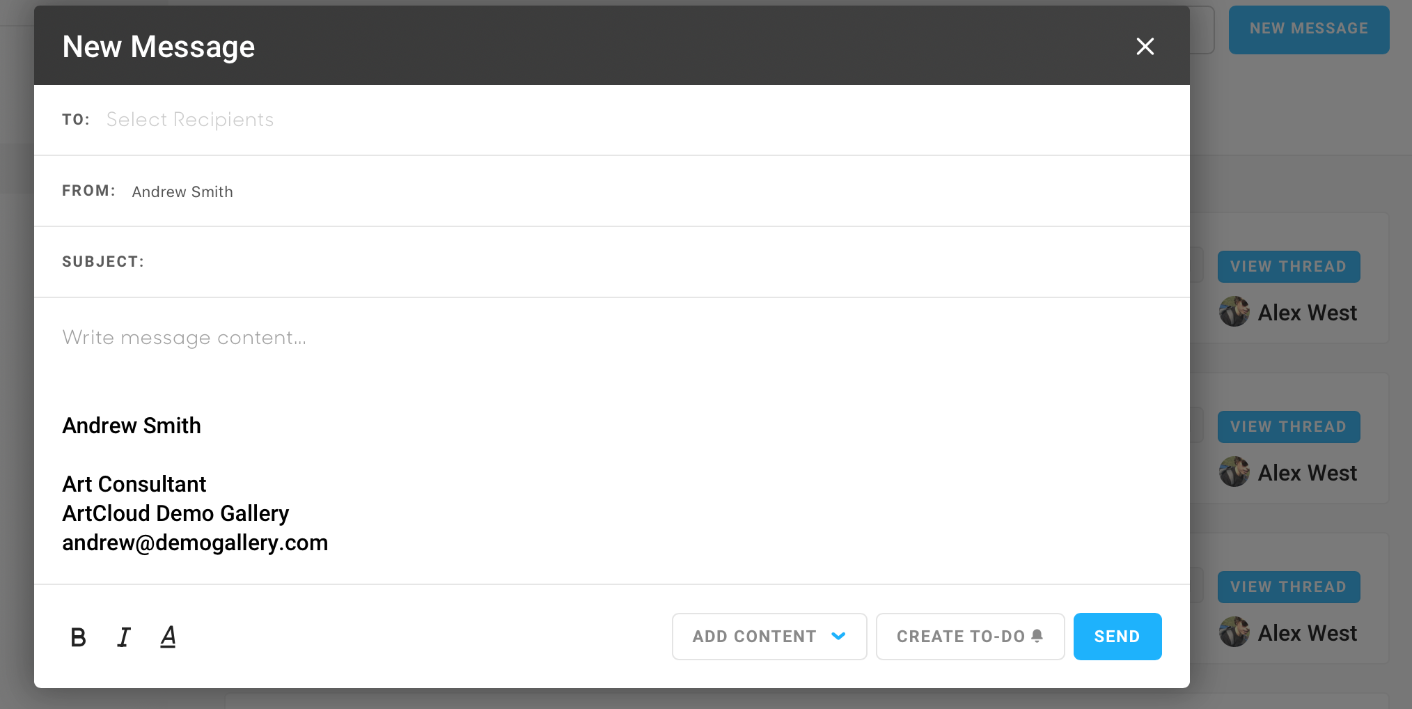Click the Subject input field
Viewport: 1412px width, 709px height.
pos(627,262)
